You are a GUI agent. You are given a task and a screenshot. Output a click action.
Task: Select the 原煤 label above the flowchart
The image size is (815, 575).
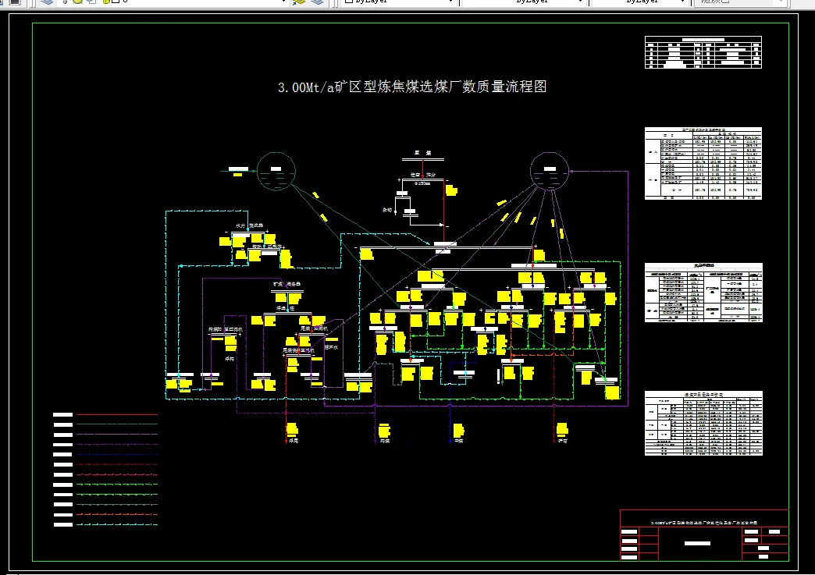[422, 153]
